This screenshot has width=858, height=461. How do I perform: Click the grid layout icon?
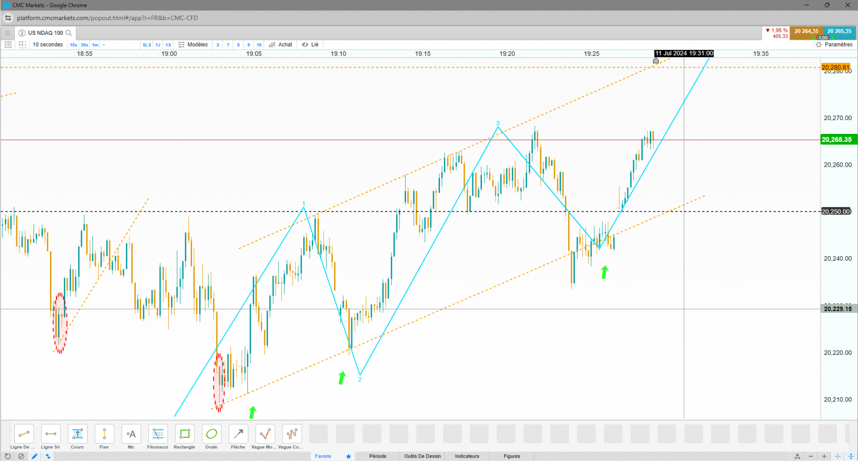[x=22, y=45]
